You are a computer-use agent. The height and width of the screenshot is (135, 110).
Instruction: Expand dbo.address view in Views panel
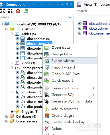pos(80,23)
